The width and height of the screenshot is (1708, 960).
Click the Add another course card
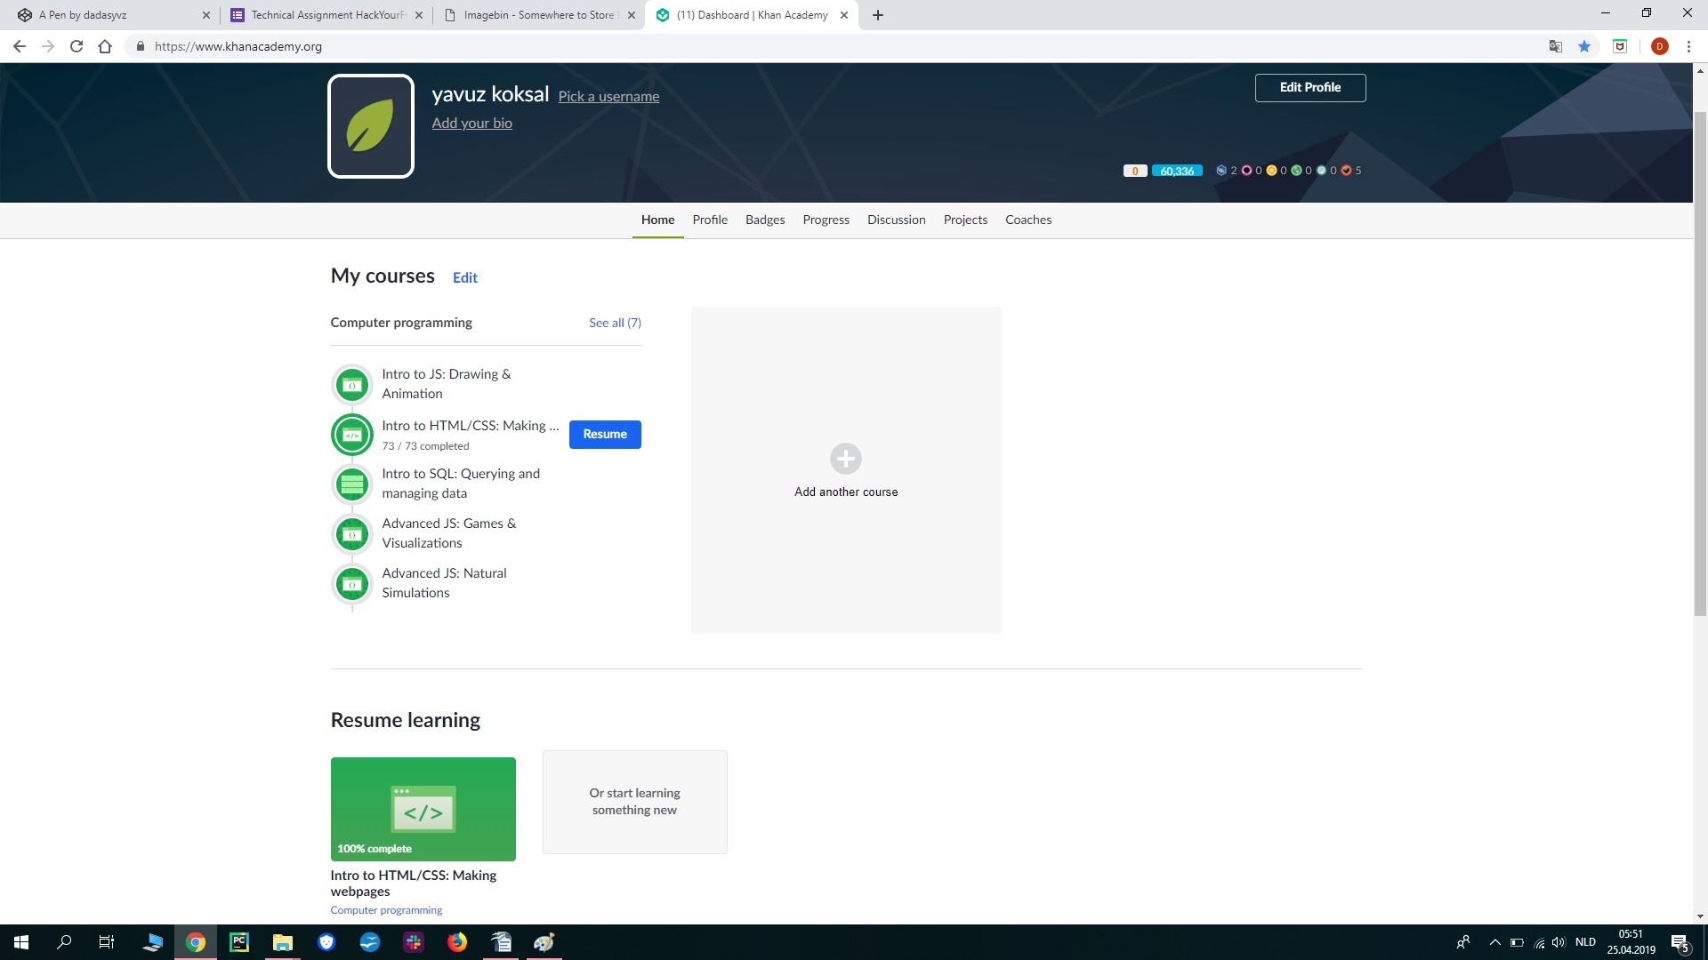(846, 470)
